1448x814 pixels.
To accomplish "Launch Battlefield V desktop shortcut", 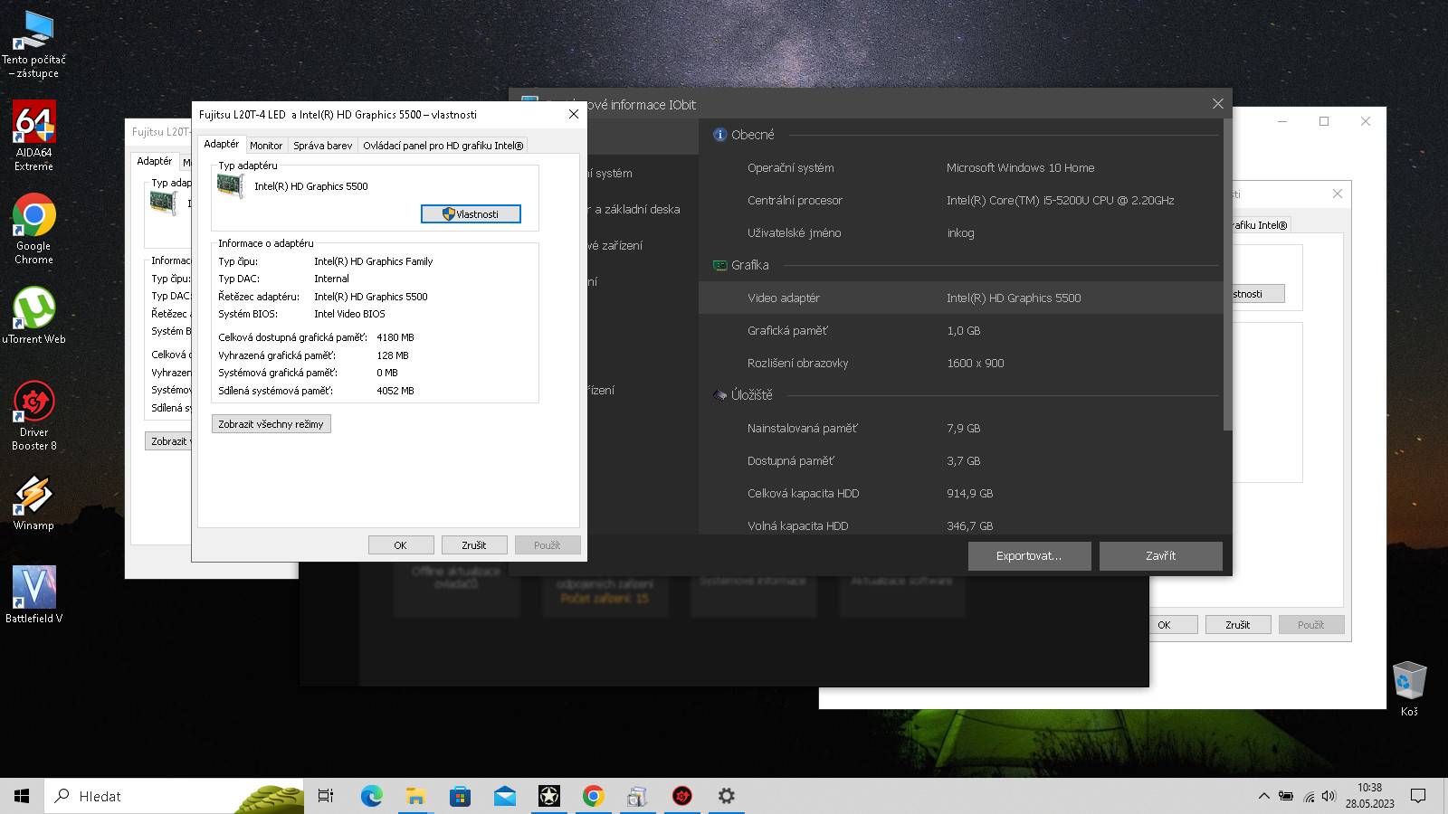I will (x=34, y=594).
